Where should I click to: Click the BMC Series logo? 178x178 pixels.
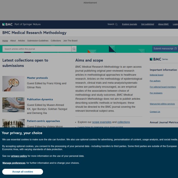pos(159,59)
